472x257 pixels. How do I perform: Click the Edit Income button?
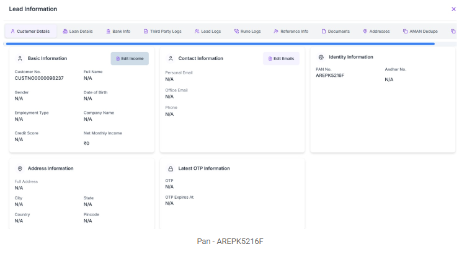click(130, 59)
